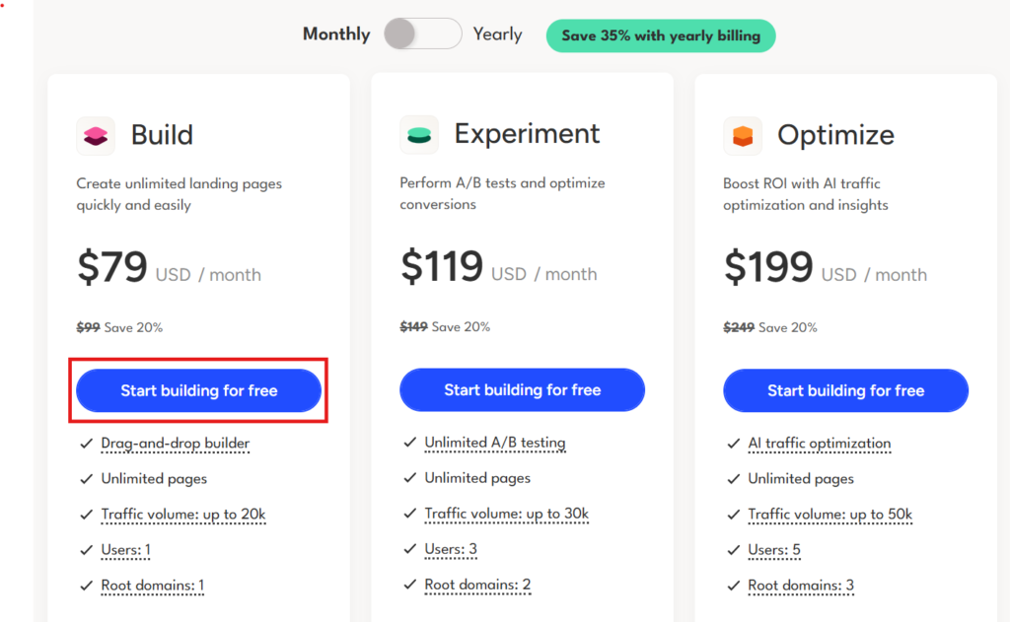
Task: Click the checkmark beside AI traffic optimization
Action: tap(733, 444)
